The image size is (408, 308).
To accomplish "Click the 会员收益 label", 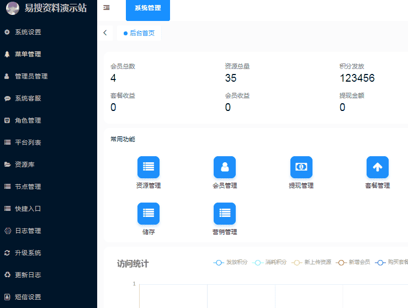I will pos(237,95).
